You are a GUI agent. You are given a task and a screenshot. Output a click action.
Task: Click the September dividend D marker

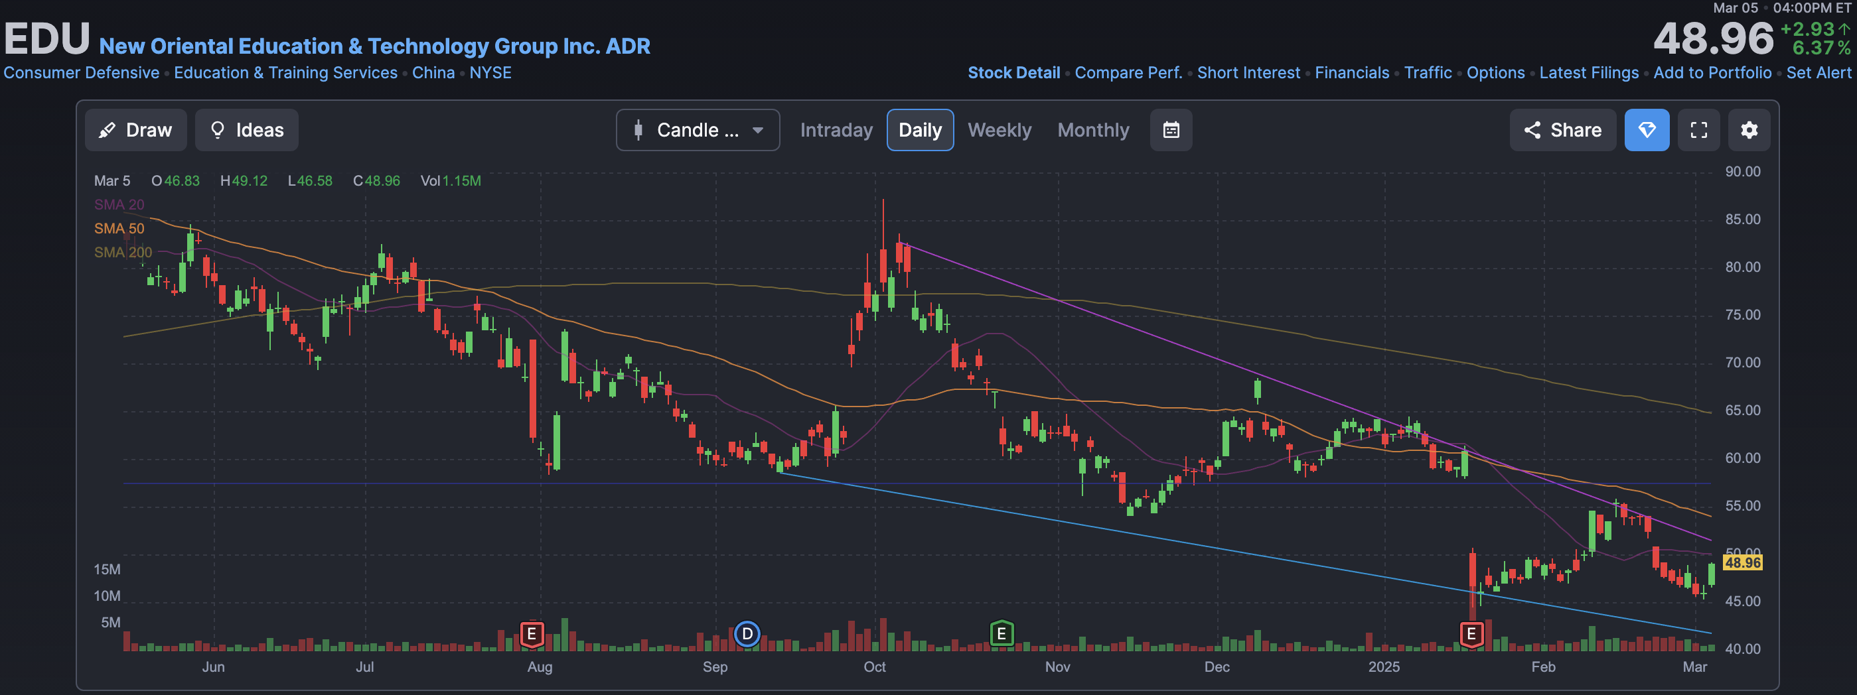pyautogui.click(x=747, y=634)
